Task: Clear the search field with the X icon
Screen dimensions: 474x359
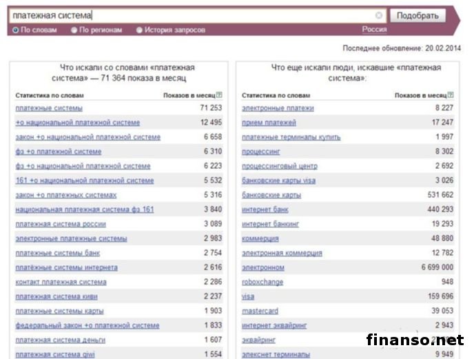Action: pyautogui.click(x=379, y=15)
